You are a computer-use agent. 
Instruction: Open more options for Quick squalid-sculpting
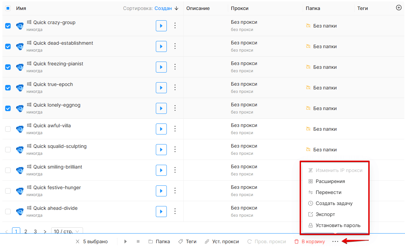pyautogui.click(x=175, y=149)
